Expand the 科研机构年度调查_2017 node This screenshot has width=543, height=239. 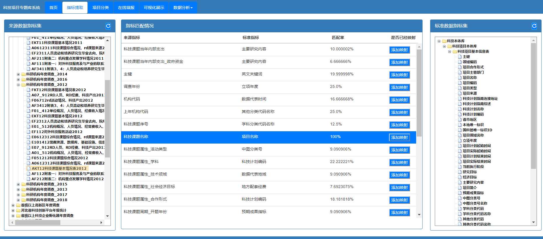coord(18,195)
